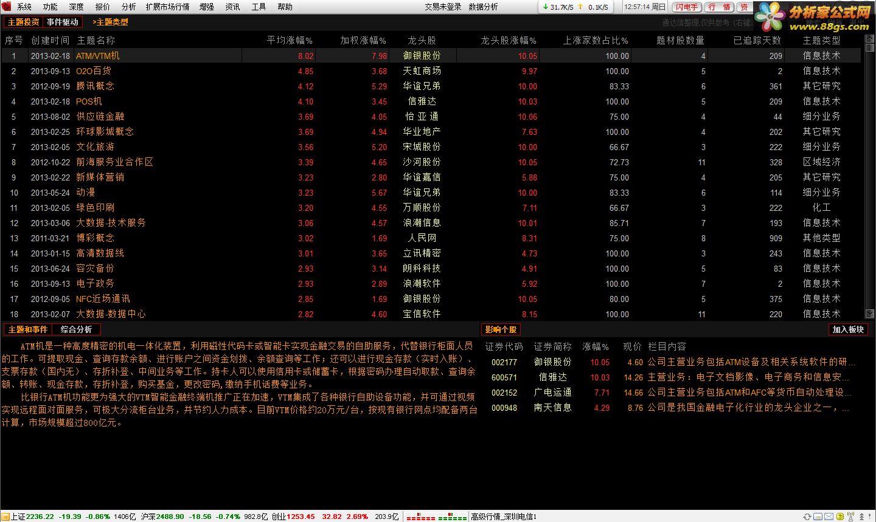Click the scrollbar down arrow of theme table
The image size is (876, 522).
[870, 314]
